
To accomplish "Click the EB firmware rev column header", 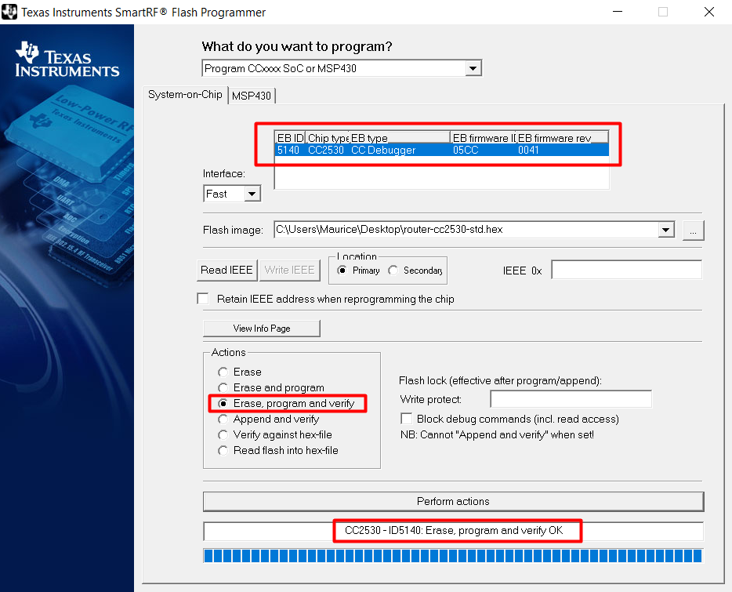I will (562, 138).
